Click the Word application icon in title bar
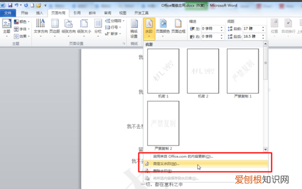 click(3, 5)
